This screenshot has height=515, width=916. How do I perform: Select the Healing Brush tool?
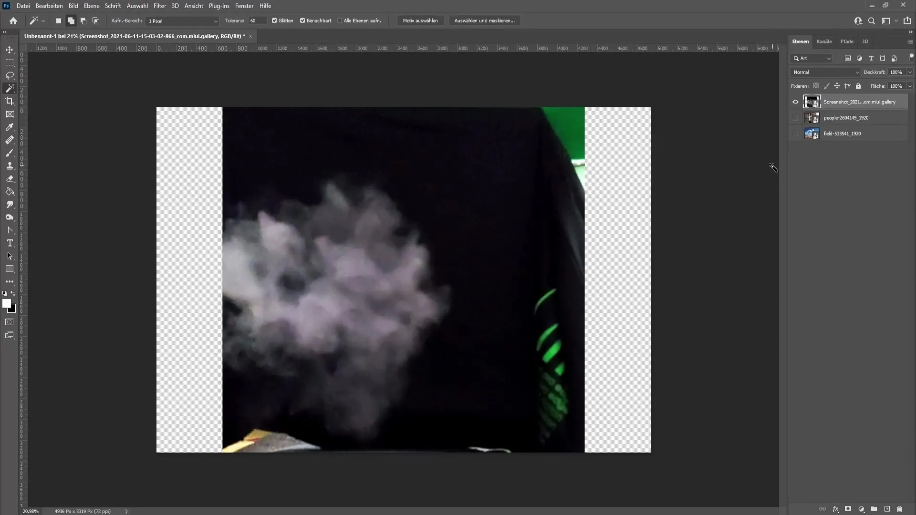point(10,140)
